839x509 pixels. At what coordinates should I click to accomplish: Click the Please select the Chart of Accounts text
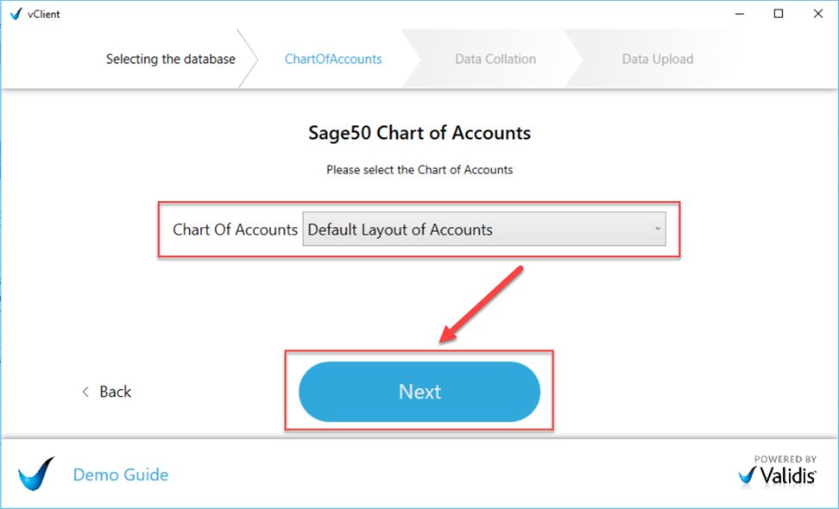pyautogui.click(x=419, y=170)
